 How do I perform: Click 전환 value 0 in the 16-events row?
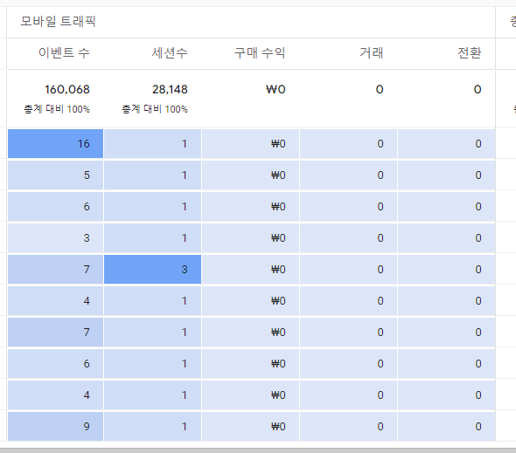coord(447,143)
